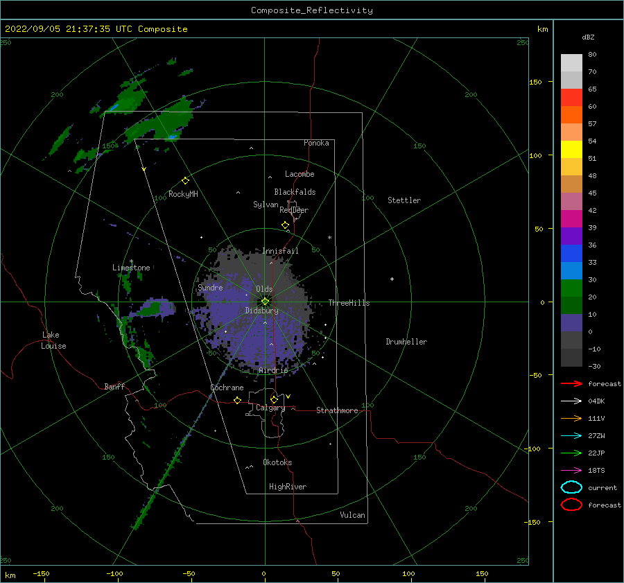
Task: Click the Okotoks label
Action: 277,462
